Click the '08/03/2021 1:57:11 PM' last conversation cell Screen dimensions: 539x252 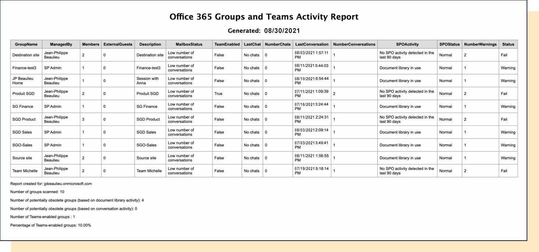click(312, 55)
